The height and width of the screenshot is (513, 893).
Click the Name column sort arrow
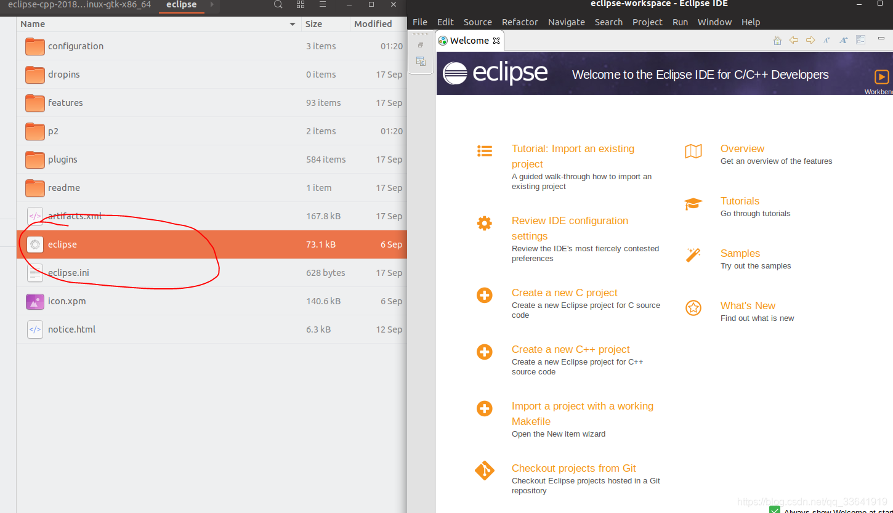click(293, 24)
